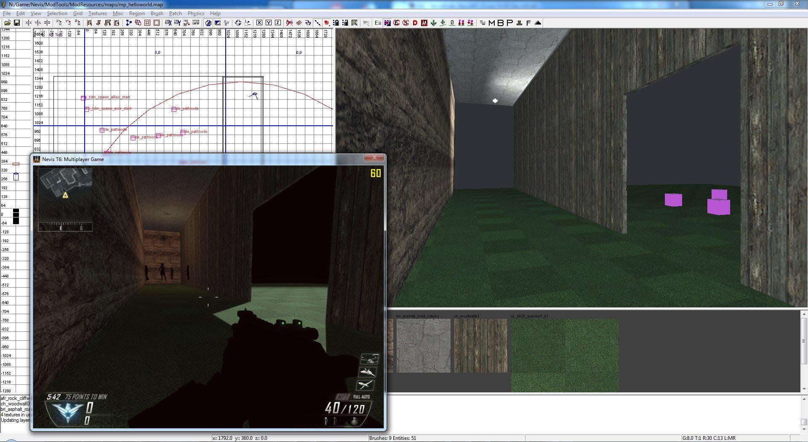Select the asphalt road cracks texture thumbnail
This screenshot has width=808, height=442.
[x=423, y=345]
